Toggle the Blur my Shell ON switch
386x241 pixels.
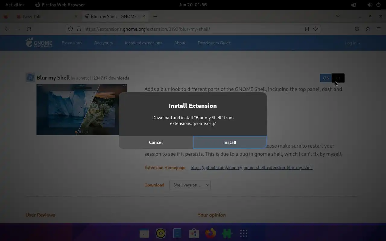click(x=332, y=78)
